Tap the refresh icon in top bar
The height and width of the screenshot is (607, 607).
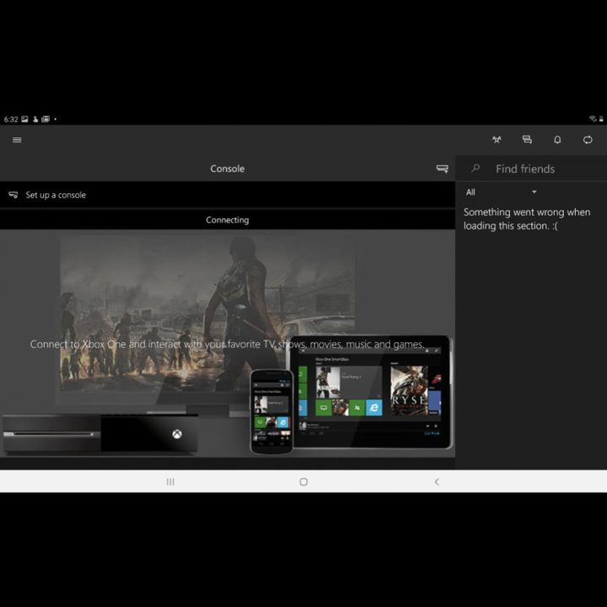pyautogui.click(x=588, y=140)
